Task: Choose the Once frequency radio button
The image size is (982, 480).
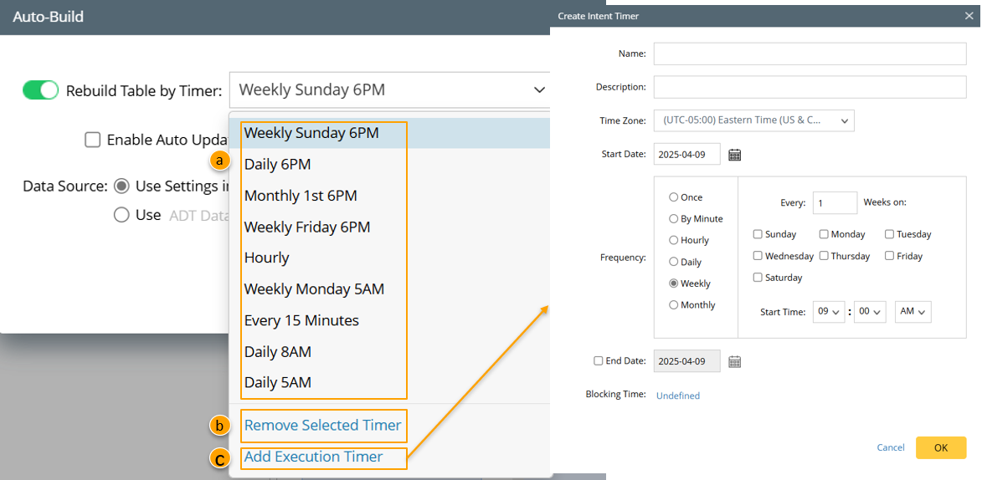Action: (674, 197)
